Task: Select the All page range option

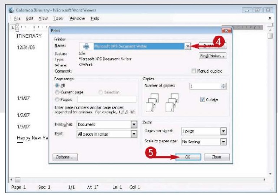Action: [x=57, y=86]
